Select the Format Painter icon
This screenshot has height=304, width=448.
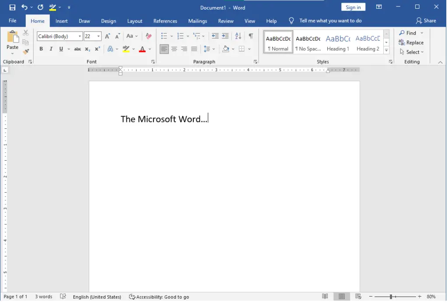point(25,51)
